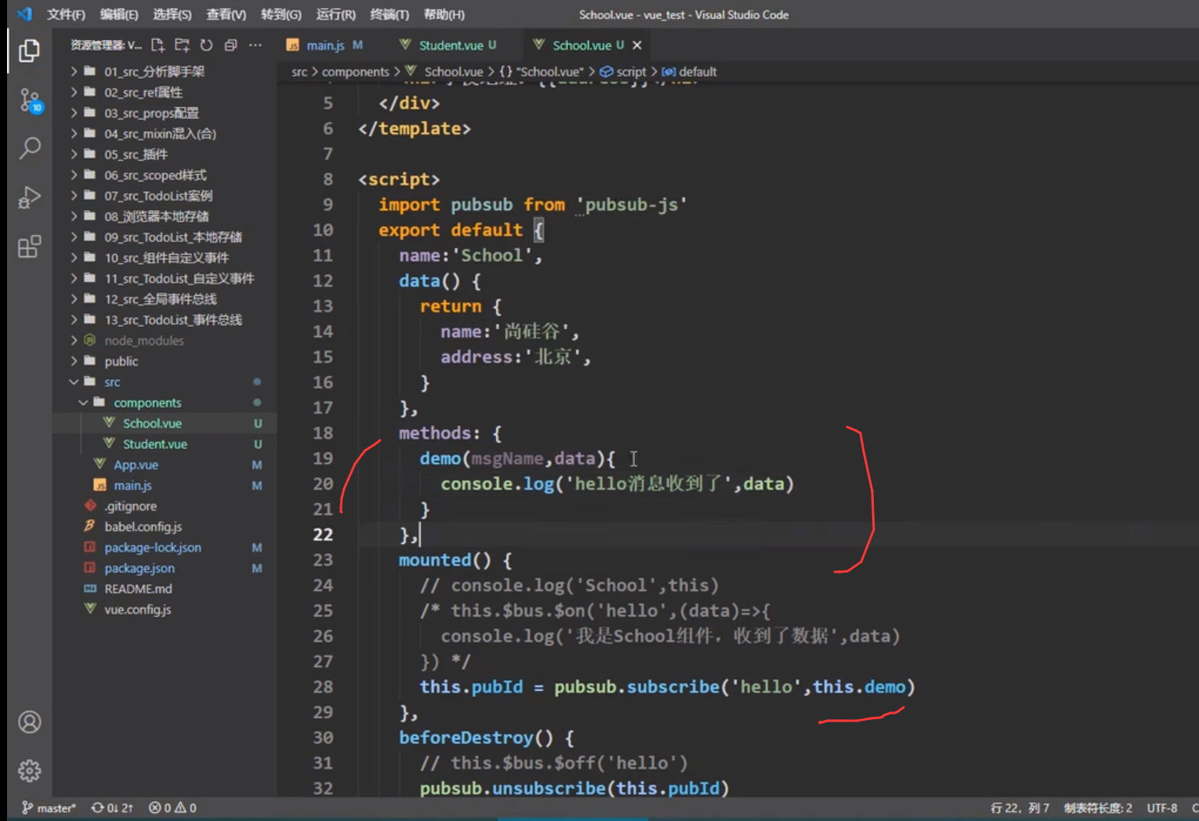The image size is (1199, 821).
Task: Open the Search view icon
Action: 29,148
